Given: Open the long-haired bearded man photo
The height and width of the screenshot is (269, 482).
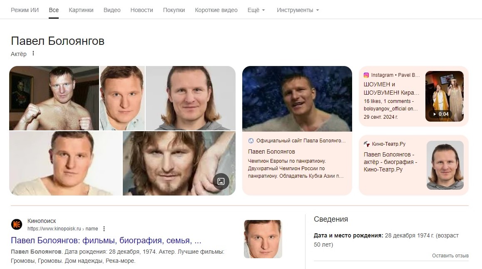Looking at the screenshot, I should pos(179,163).
